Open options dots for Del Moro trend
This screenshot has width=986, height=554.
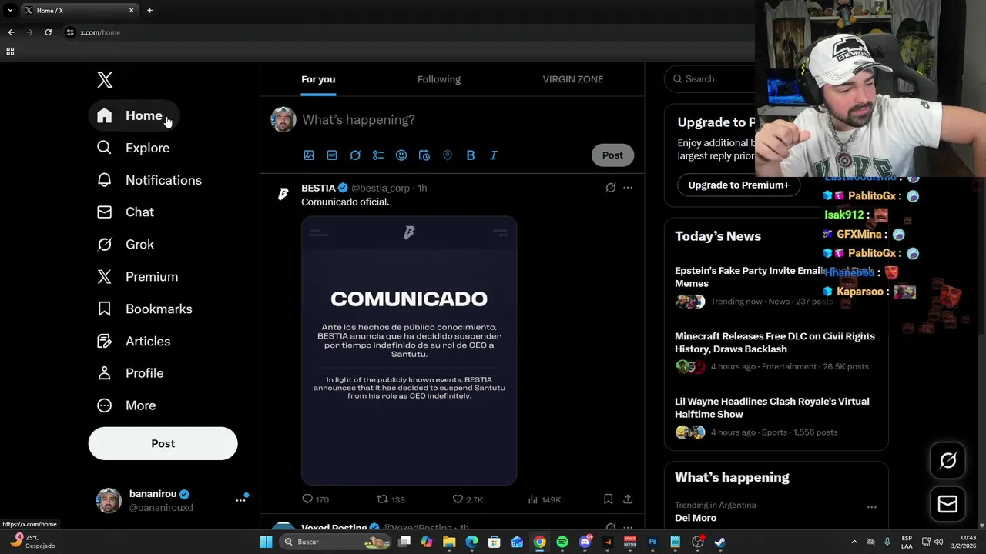[872, 507]
